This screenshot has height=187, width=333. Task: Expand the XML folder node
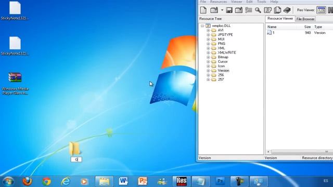click(x=208, y=48)
